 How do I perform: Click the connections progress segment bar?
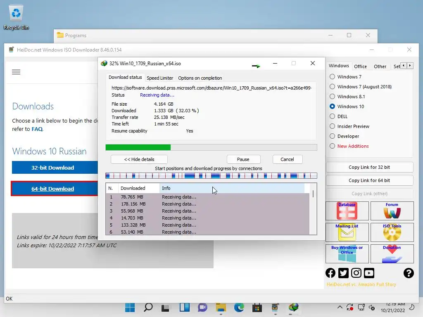[211, 176]
